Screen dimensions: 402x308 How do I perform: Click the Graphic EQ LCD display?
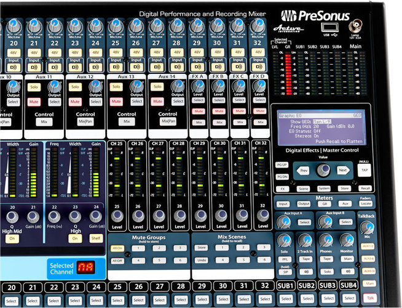321,128
